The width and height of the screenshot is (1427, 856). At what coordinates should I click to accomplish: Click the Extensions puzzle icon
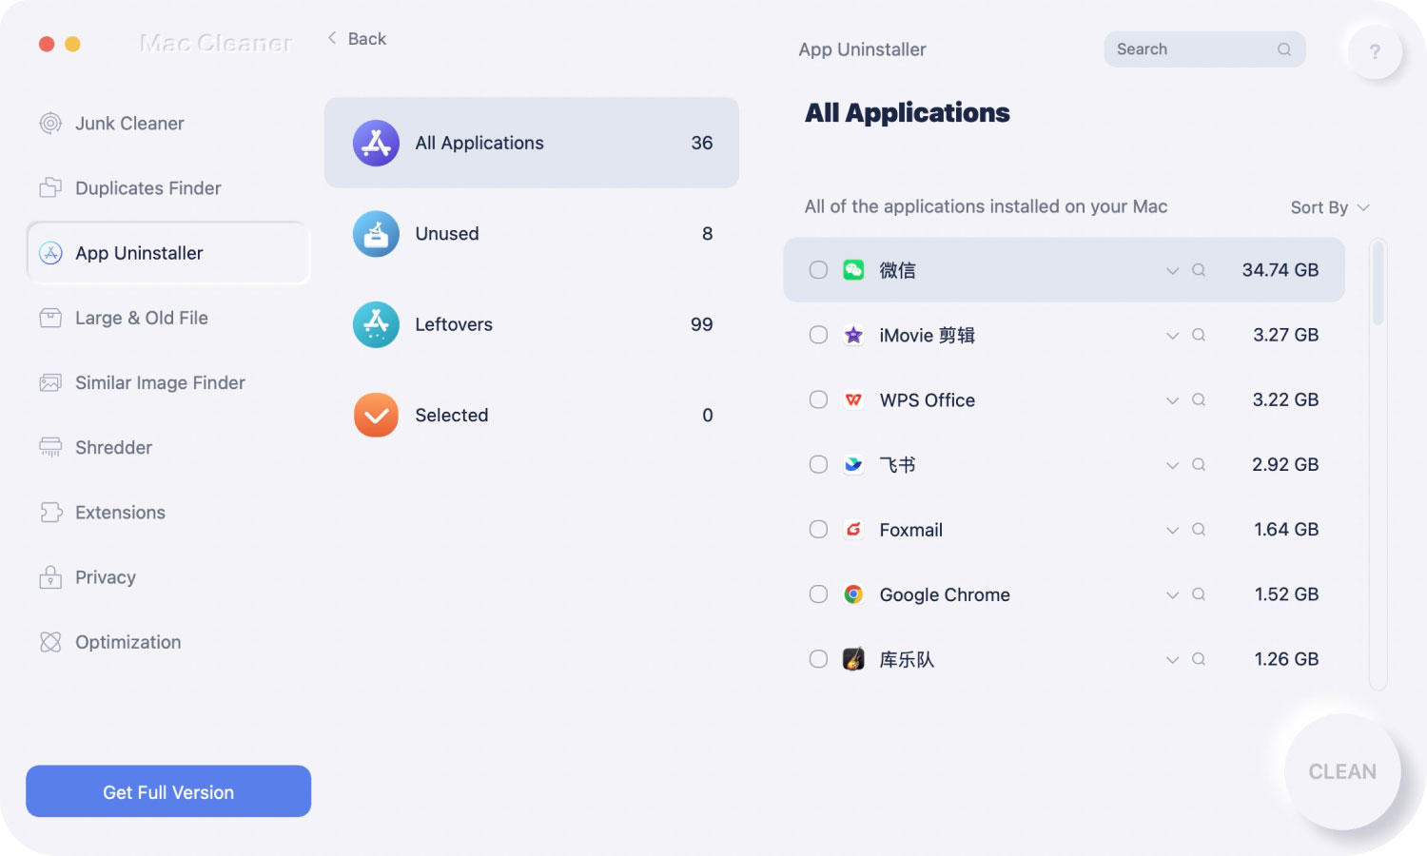pos(50,513)
